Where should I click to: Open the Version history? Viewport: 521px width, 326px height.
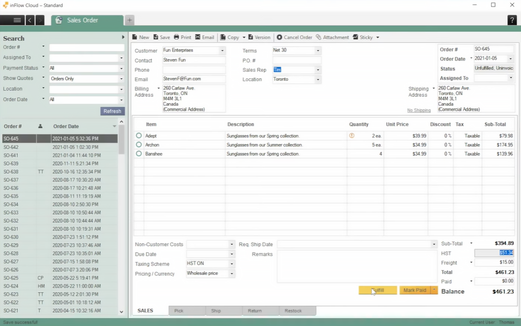click(x=259, y=37)
